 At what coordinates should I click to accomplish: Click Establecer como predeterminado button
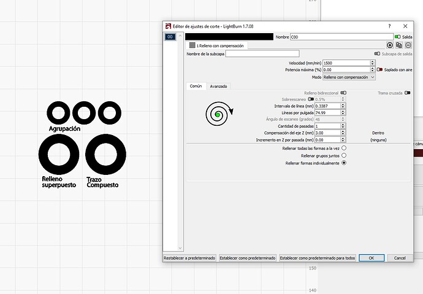click(x=248, y=258)
